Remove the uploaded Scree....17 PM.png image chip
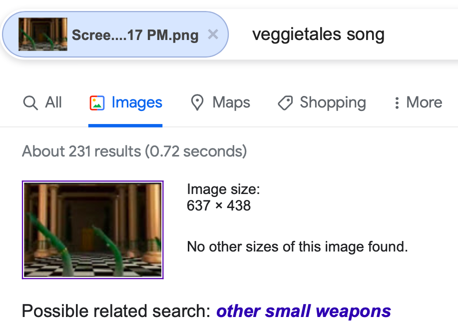 213,34
